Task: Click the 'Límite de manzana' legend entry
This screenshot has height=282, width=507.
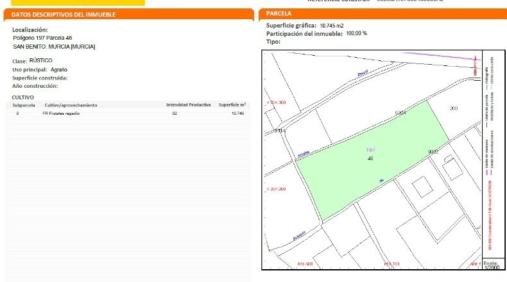Action: coord(486,157)
